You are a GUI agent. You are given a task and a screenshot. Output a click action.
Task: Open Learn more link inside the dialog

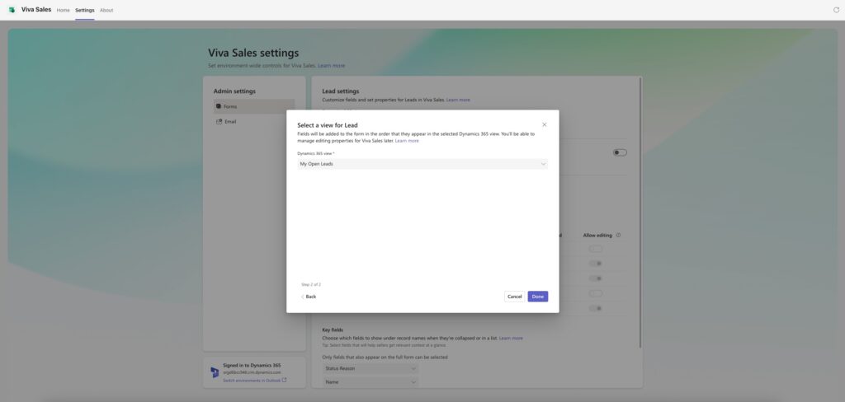pos(407,141)
